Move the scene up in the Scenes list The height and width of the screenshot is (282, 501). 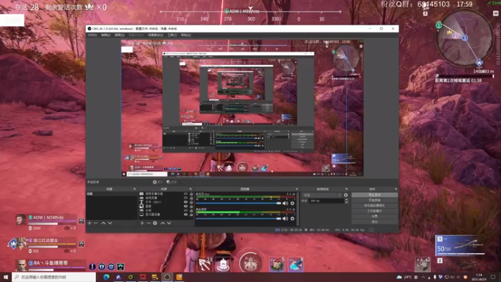click(103, 223)
